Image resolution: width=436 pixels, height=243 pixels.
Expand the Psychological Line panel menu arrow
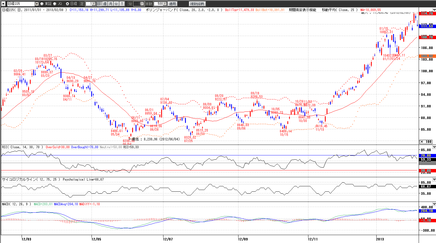(434, 179)
